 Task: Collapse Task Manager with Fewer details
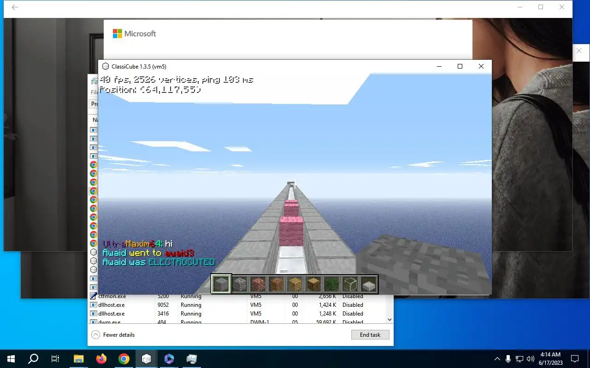pos(113,335)
